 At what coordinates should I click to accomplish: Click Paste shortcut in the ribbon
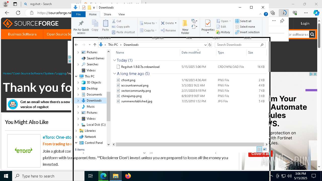pos(123,32)
